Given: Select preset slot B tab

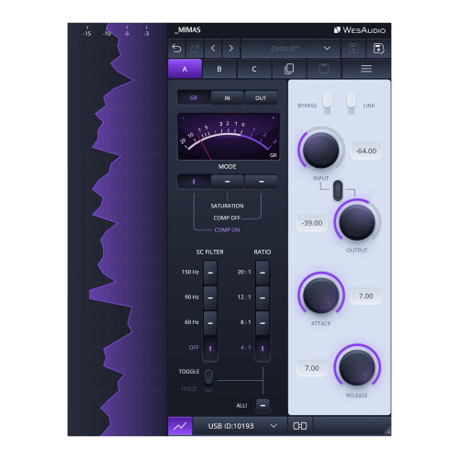Looking at the screenshot, I should pyautogui.click(x=219, y=69).
